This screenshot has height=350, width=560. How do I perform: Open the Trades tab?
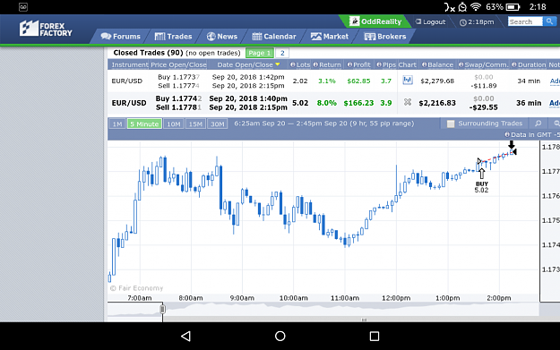coord(173,37)
